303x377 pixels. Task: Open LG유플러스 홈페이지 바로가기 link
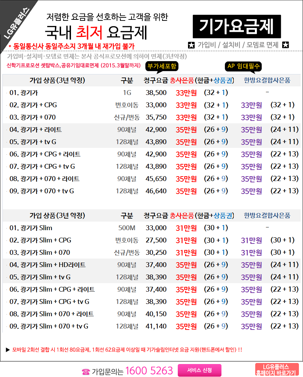tap(276, 370)
